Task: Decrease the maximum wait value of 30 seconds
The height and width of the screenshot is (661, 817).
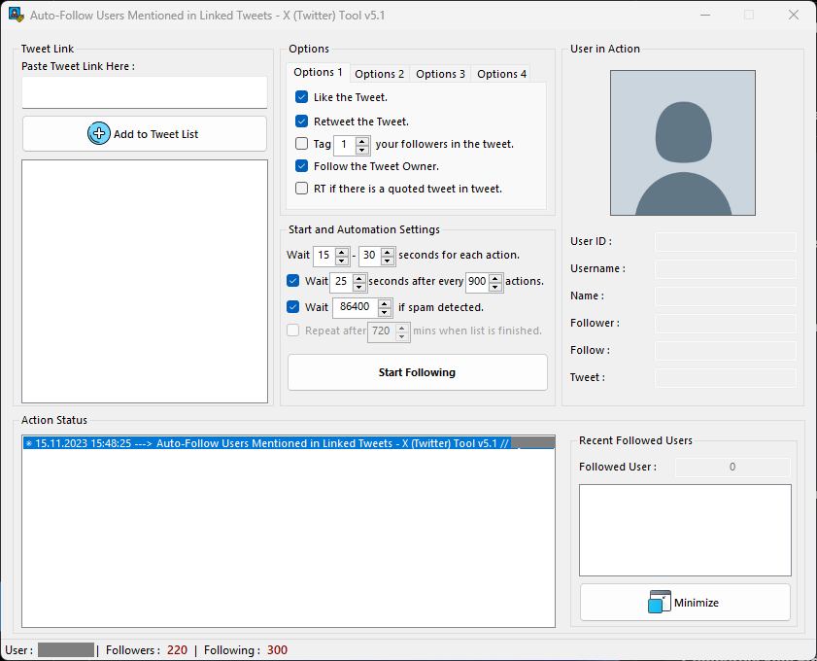Action: [x=388, y=261]
